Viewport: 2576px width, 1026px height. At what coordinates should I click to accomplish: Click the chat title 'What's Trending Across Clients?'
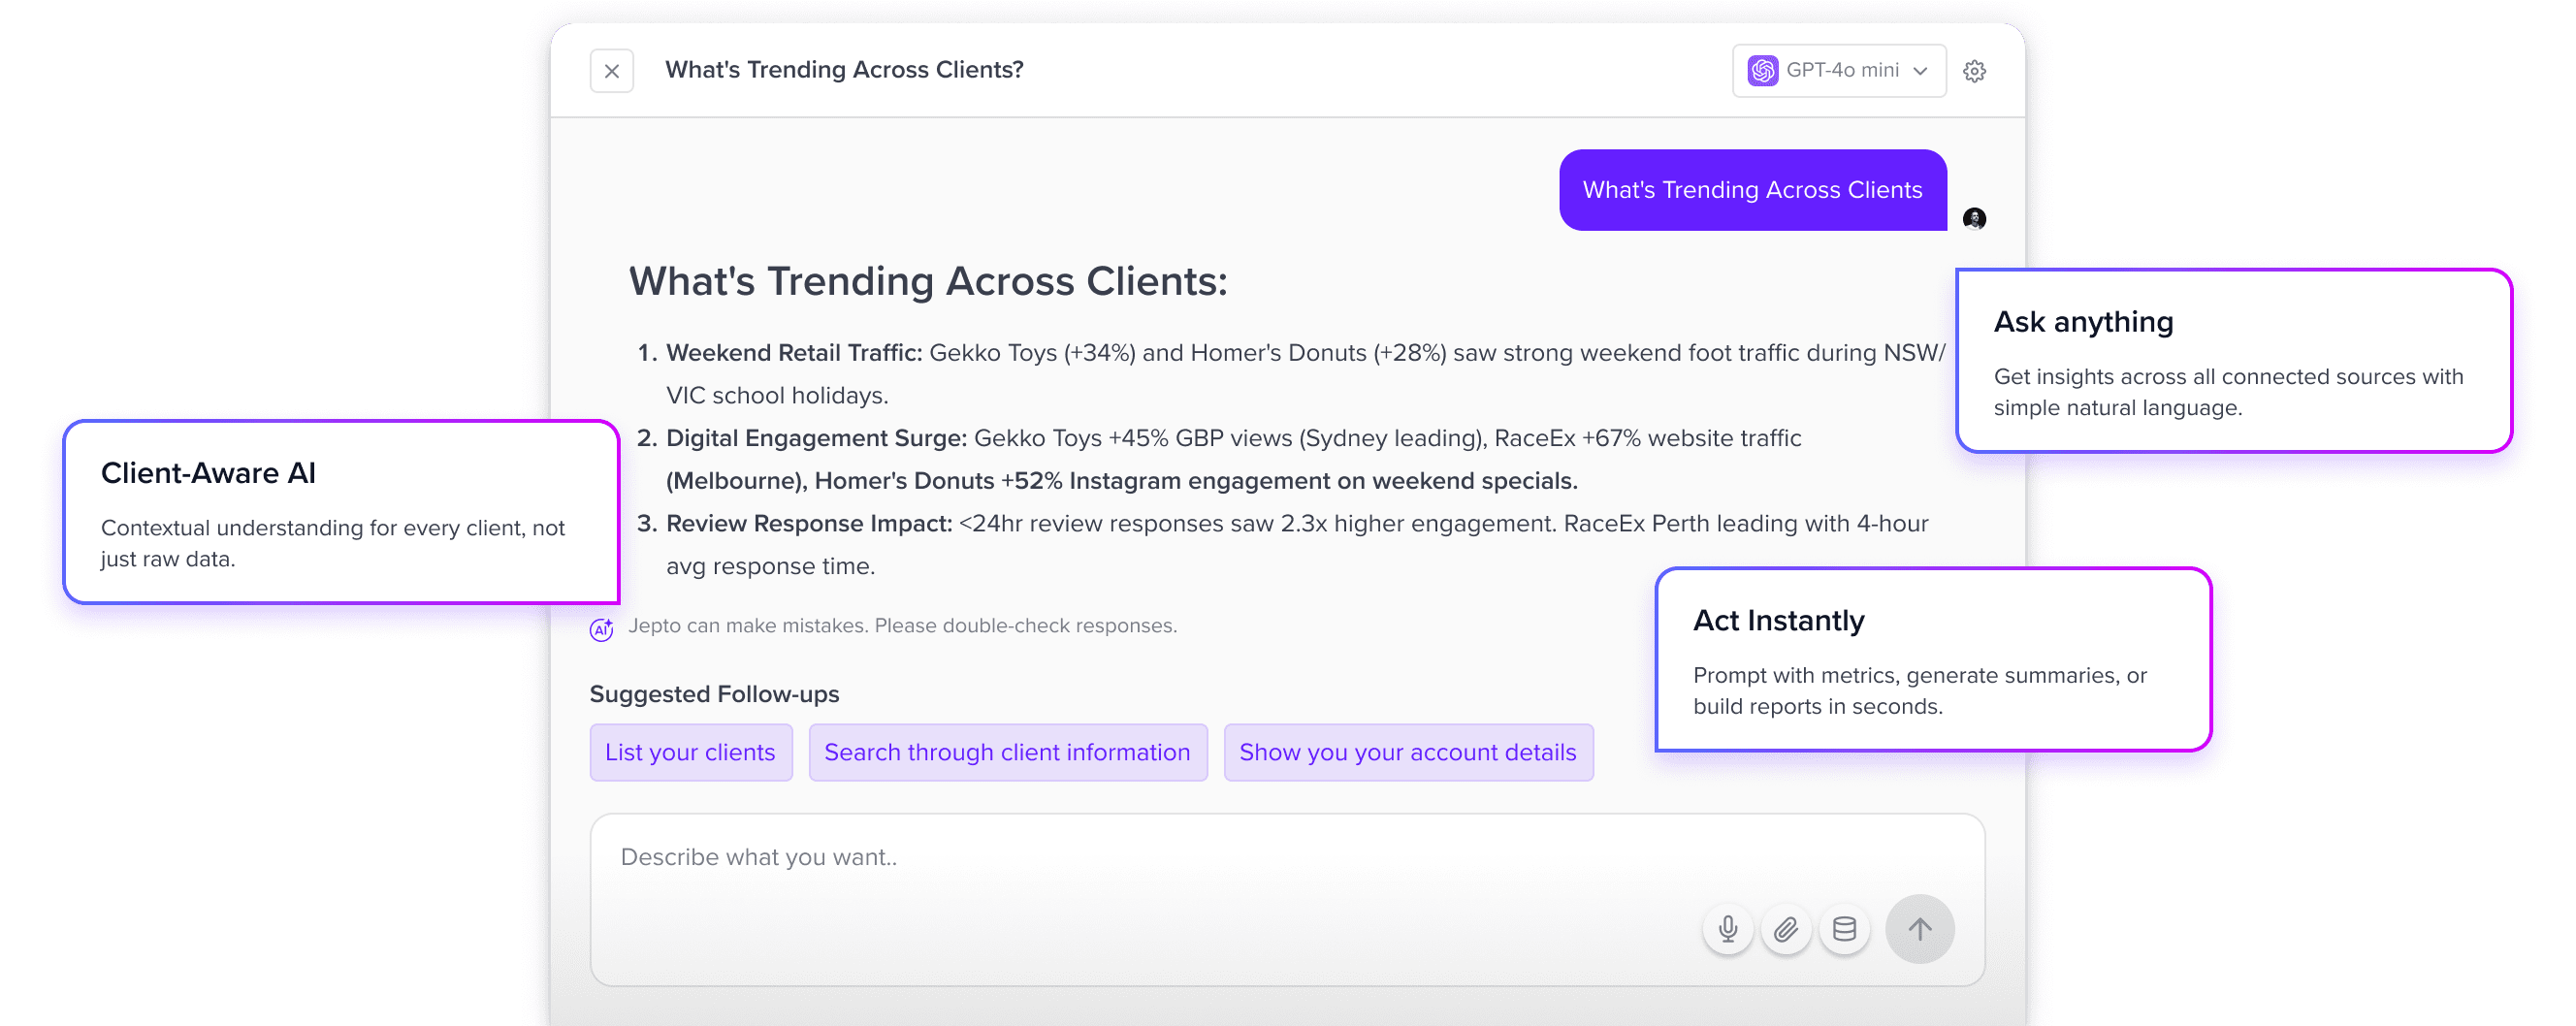(843, 69)
